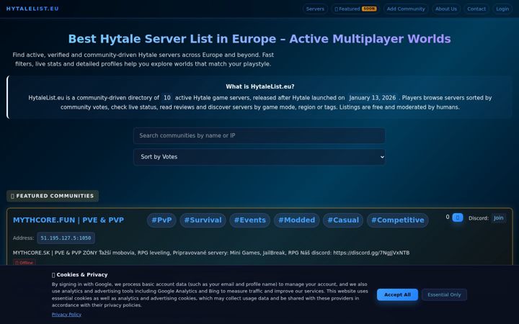Choose Essential Only cookies
The image size is (519, 324).
point(444,294)
